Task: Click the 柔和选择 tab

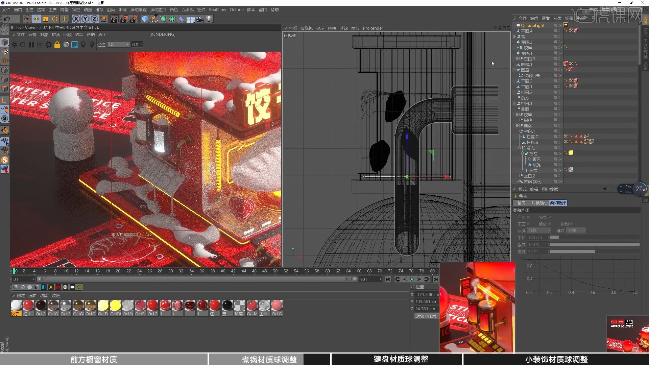Action: pos(558,203)
